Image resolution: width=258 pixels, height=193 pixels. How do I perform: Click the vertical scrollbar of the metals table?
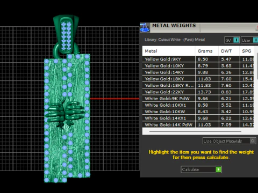tap(257, 66)
